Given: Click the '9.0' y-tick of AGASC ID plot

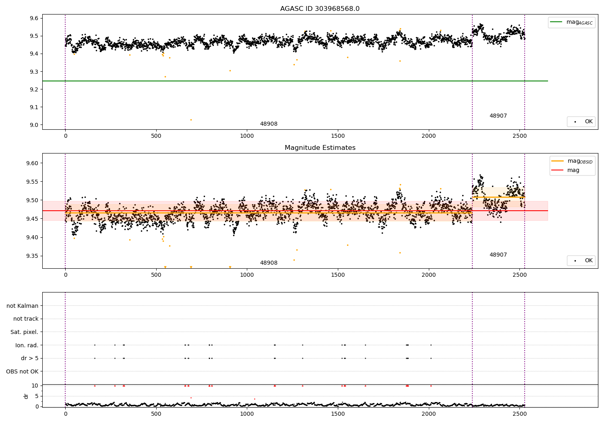Looking at the screenshot, I should 34,125.
